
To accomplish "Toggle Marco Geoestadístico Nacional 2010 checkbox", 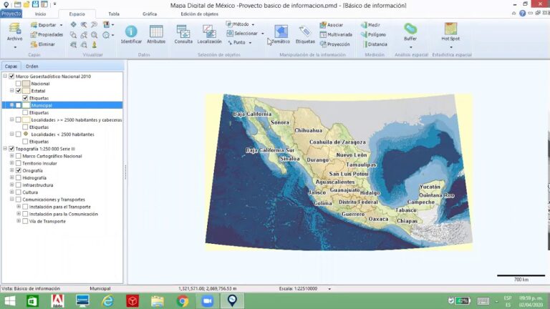I will [x=11, y=76].
